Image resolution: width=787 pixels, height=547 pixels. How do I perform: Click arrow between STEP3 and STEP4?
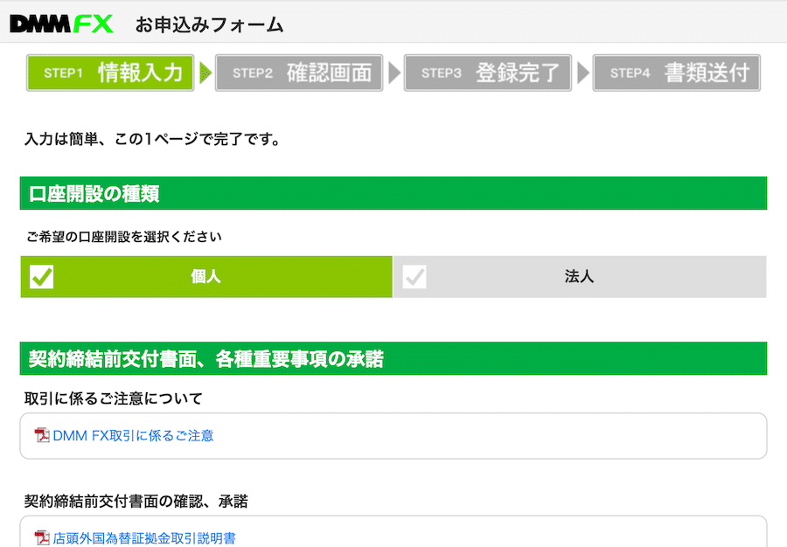[583, 73]
